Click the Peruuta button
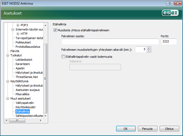Screen dimensions: 183x136 [x=148, y=129]
